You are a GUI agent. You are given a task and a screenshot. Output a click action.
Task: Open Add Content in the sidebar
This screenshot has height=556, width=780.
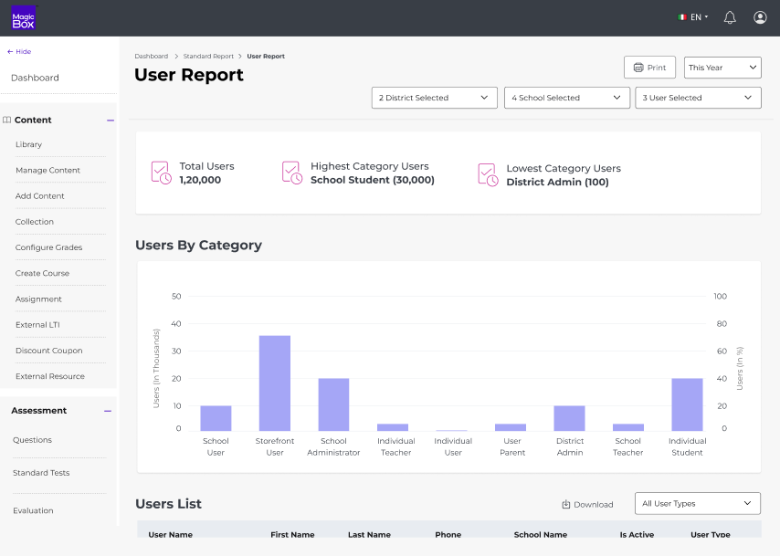click(40, 196)
